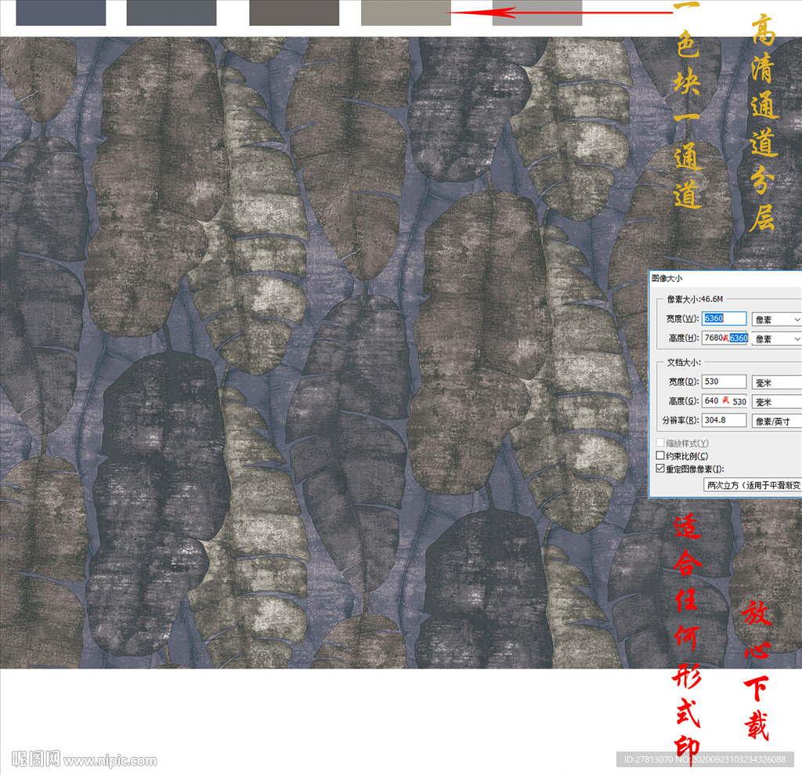Open the document height 毫米 unit dropdown
The width and height of the screenshot is (802, 775).
click(776, 402)
